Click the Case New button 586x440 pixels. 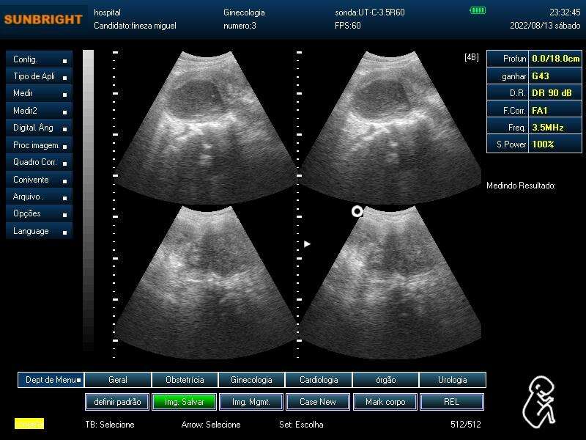point(318,402)
